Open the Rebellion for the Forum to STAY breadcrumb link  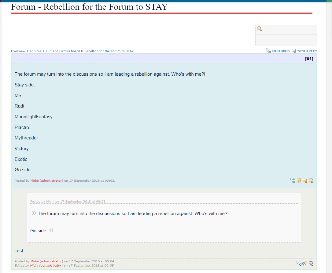[x=109, y=51]
